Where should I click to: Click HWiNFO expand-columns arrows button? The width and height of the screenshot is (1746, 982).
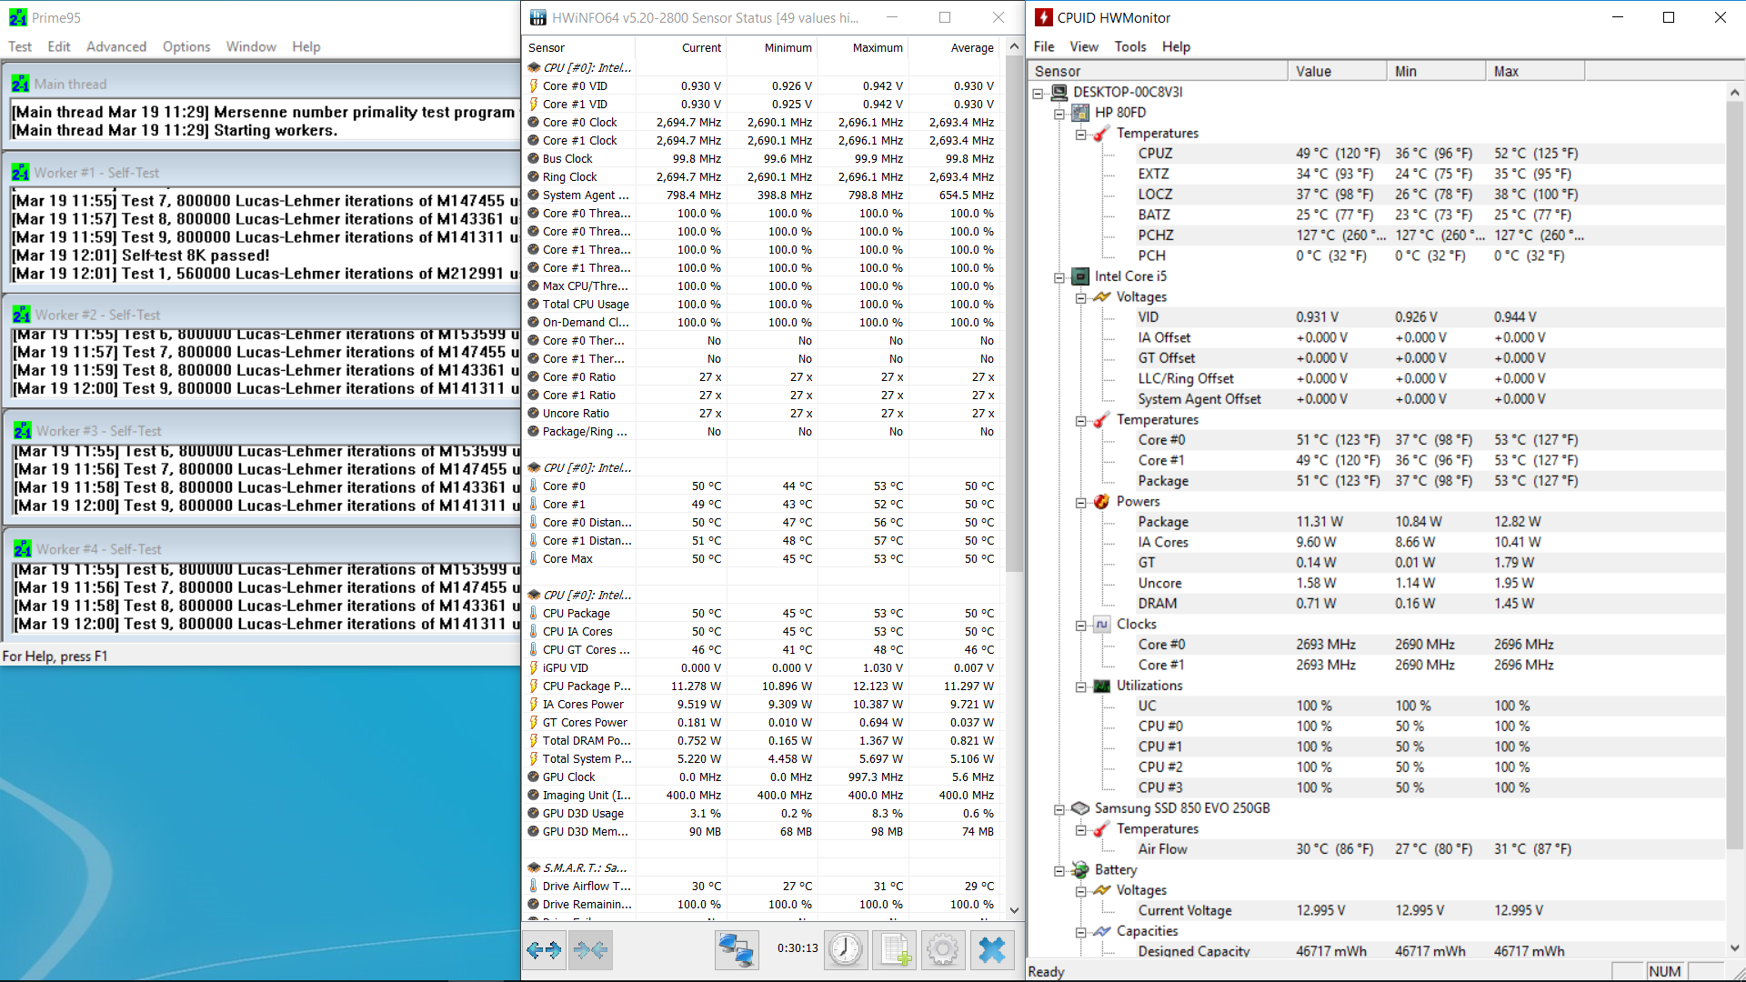(544, 950)
